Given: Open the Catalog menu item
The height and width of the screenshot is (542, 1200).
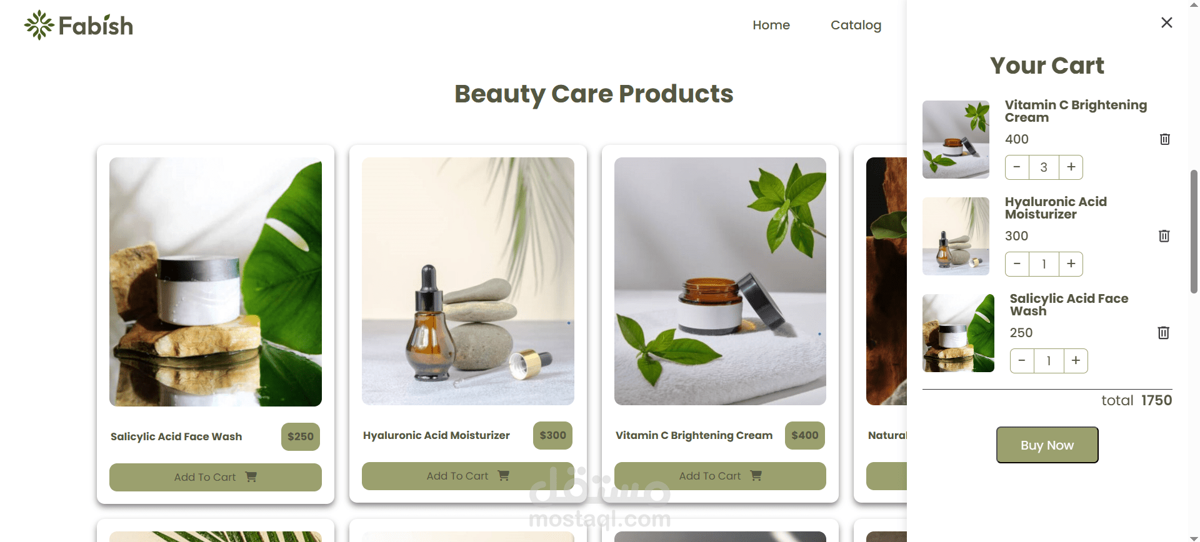Looking at the screenshot, I should 856,25.
